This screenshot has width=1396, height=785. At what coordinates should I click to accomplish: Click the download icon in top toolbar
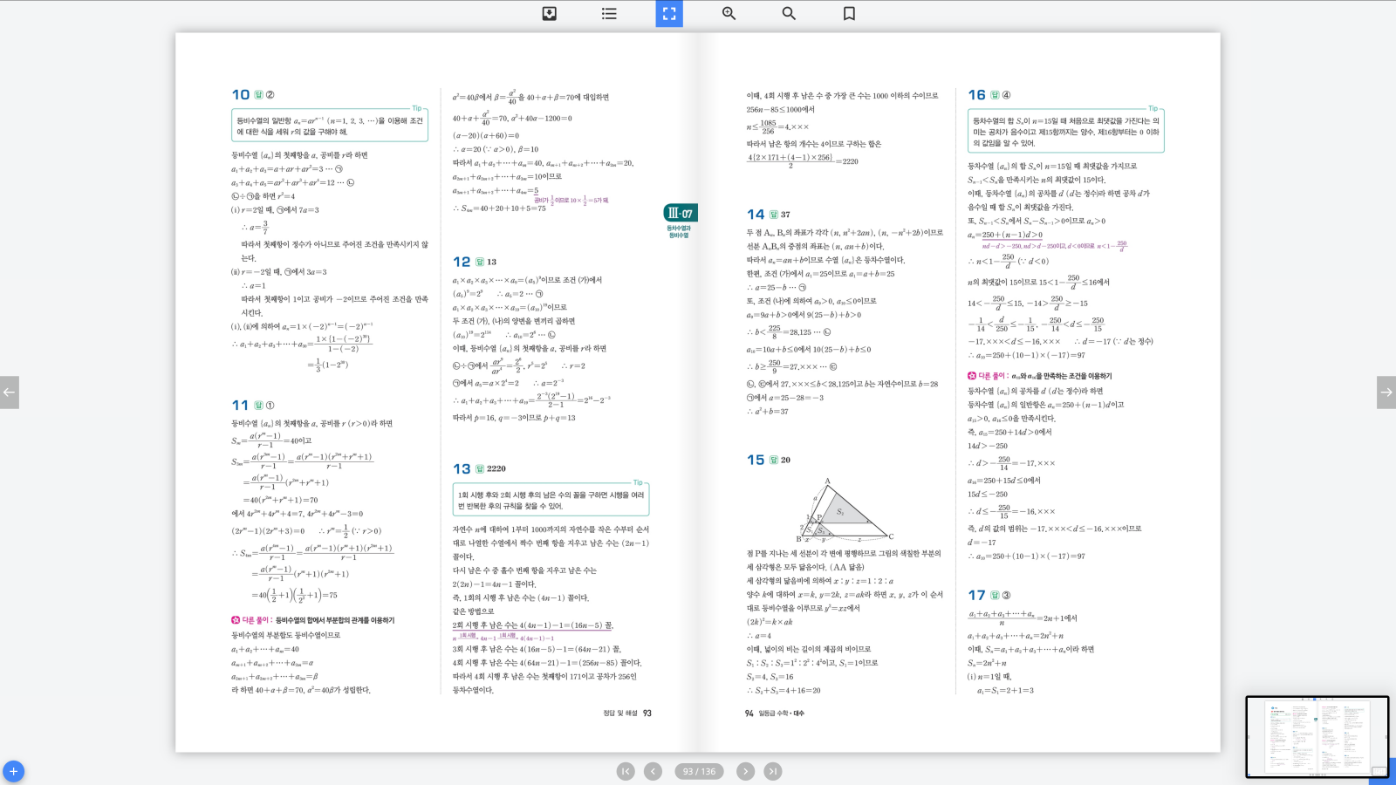pos(549,13)
